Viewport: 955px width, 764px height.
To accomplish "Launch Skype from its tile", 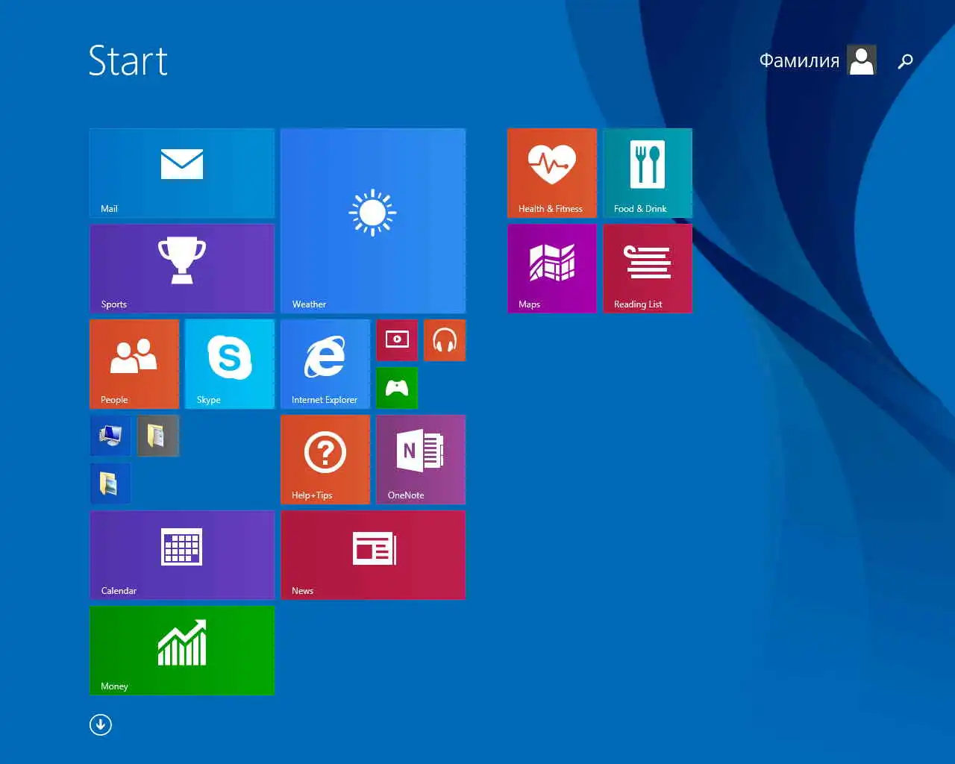I will tap(230, 364).
